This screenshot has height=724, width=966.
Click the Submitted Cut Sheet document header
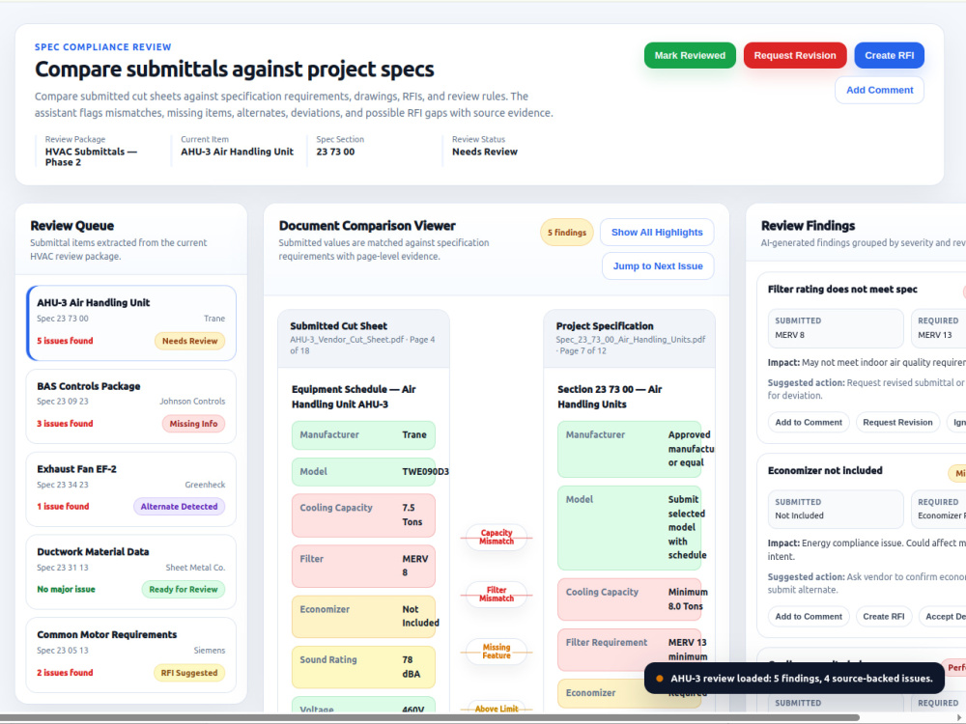(363, 339)
